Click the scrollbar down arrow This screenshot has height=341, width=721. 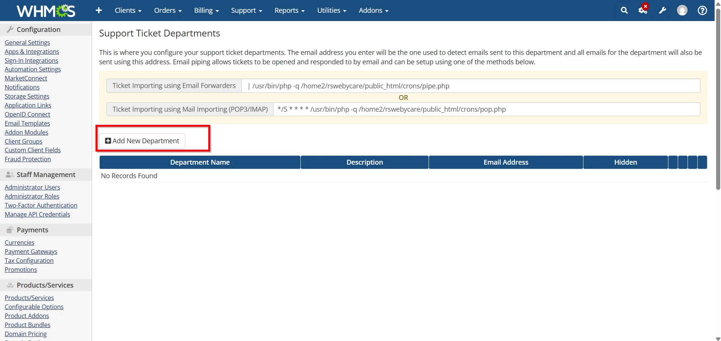(x=718, y=338)
